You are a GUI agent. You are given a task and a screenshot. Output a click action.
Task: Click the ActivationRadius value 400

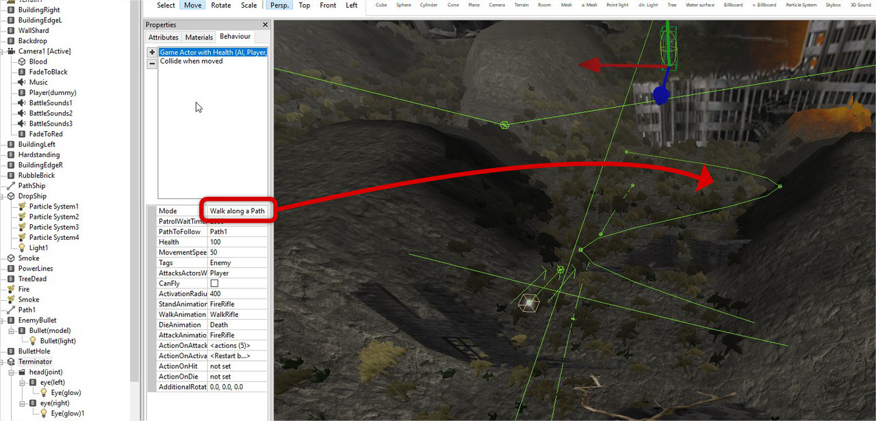(x=237, y=294)
